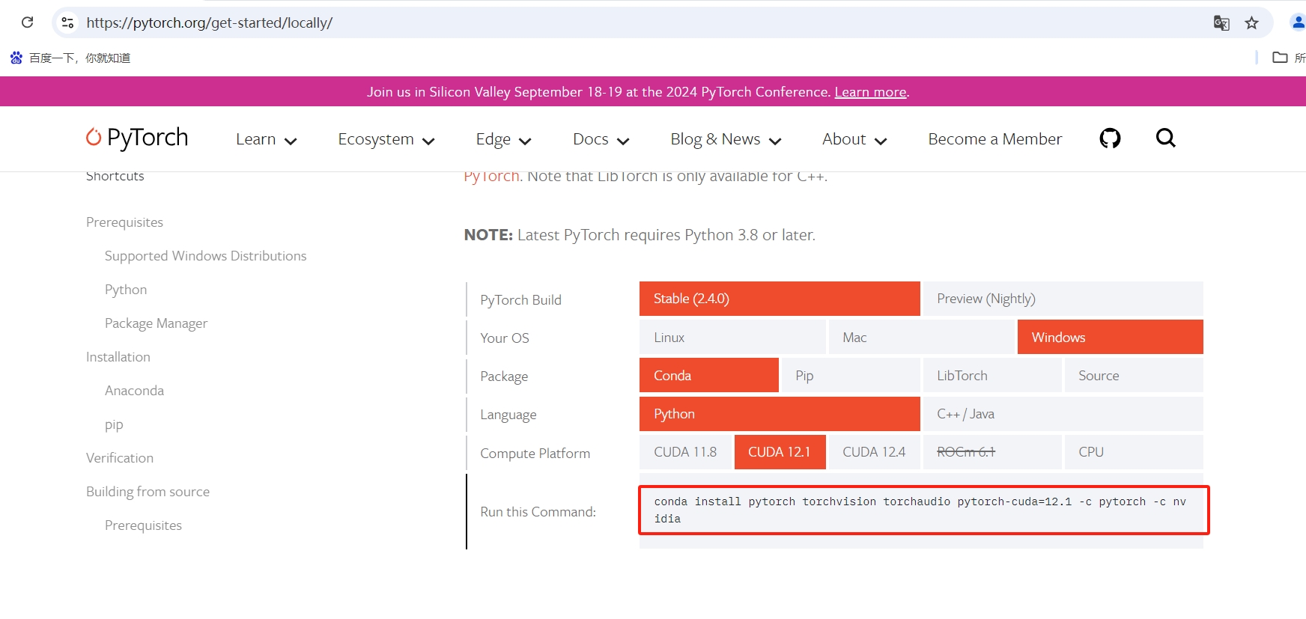Select the Stable (2.4.0) build

[x=780, y=299]
